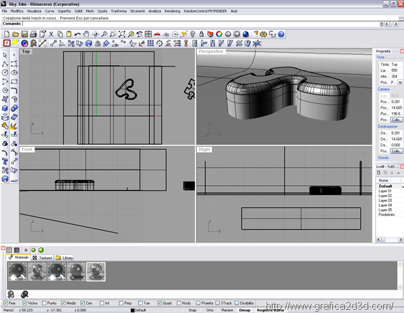This screenshot has height=313, width=404.
Task: Open the Perspective viewport title menu
Action: coord(211,51)
